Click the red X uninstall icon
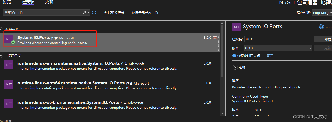 215,37
